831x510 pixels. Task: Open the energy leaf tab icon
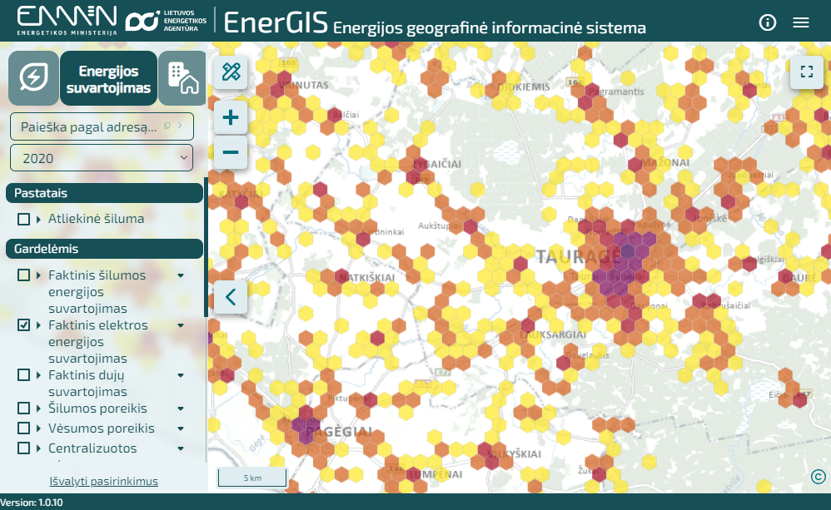(33, 78)
